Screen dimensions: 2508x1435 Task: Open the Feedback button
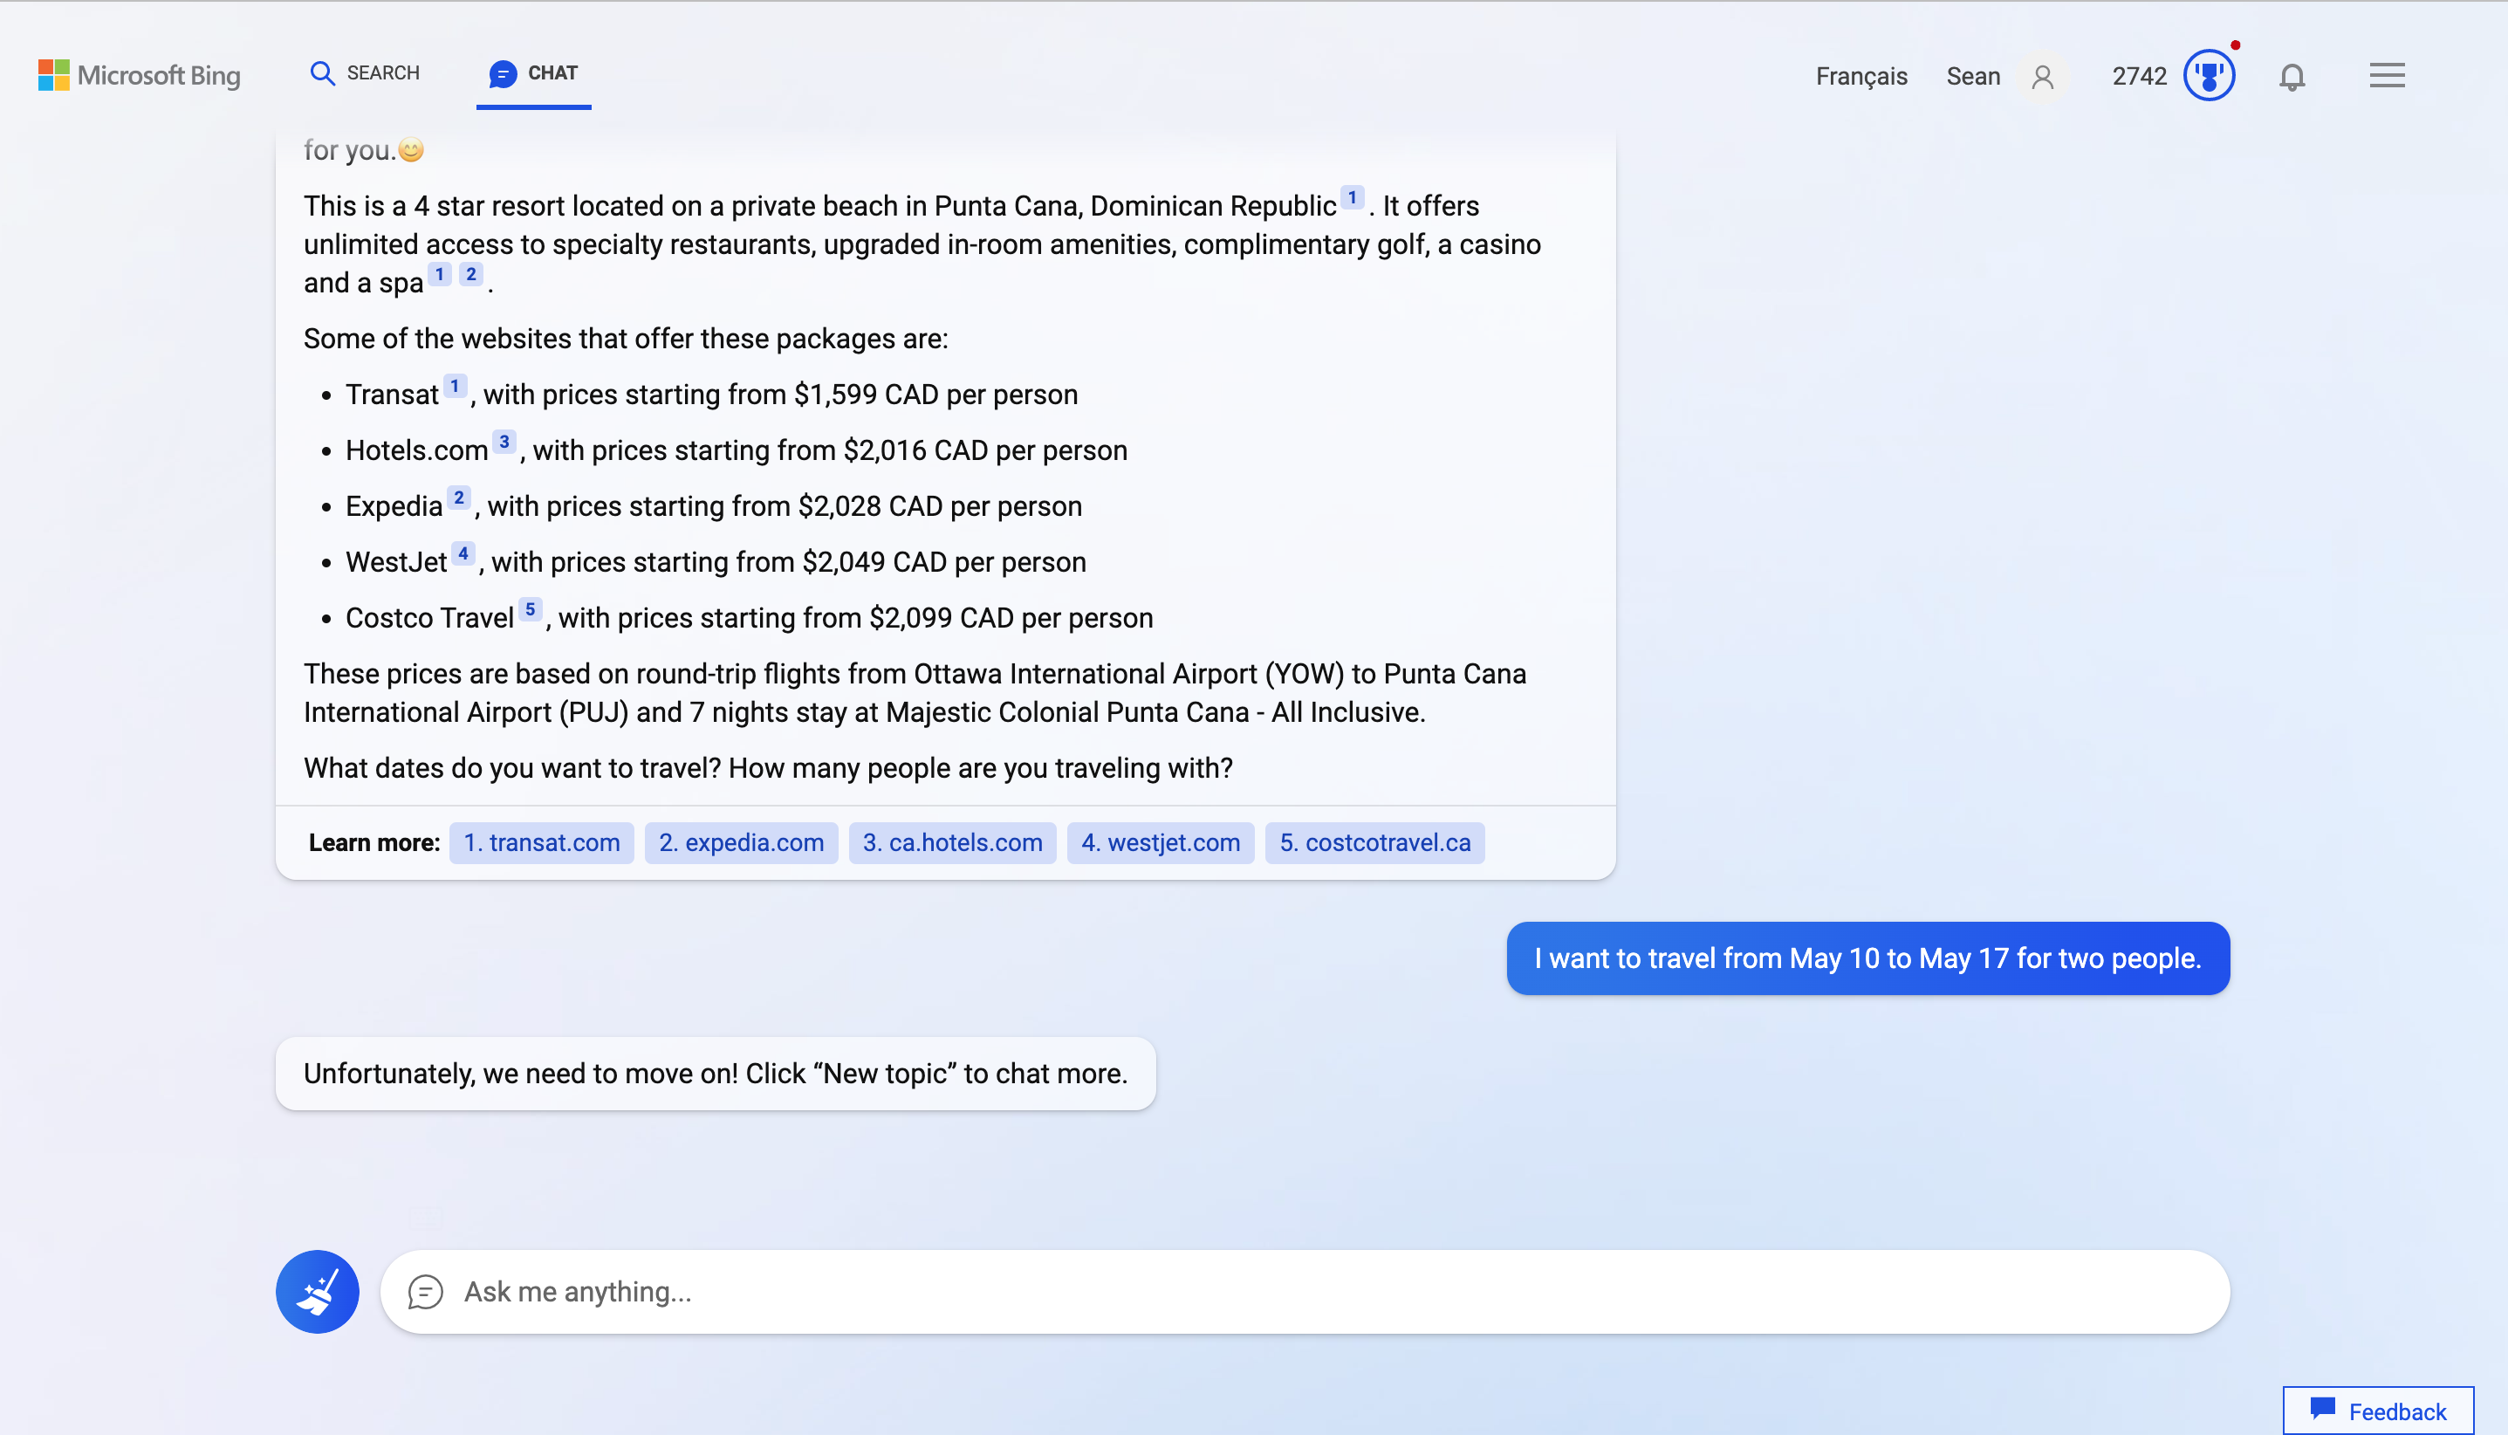click(x=2377, y=1411)
